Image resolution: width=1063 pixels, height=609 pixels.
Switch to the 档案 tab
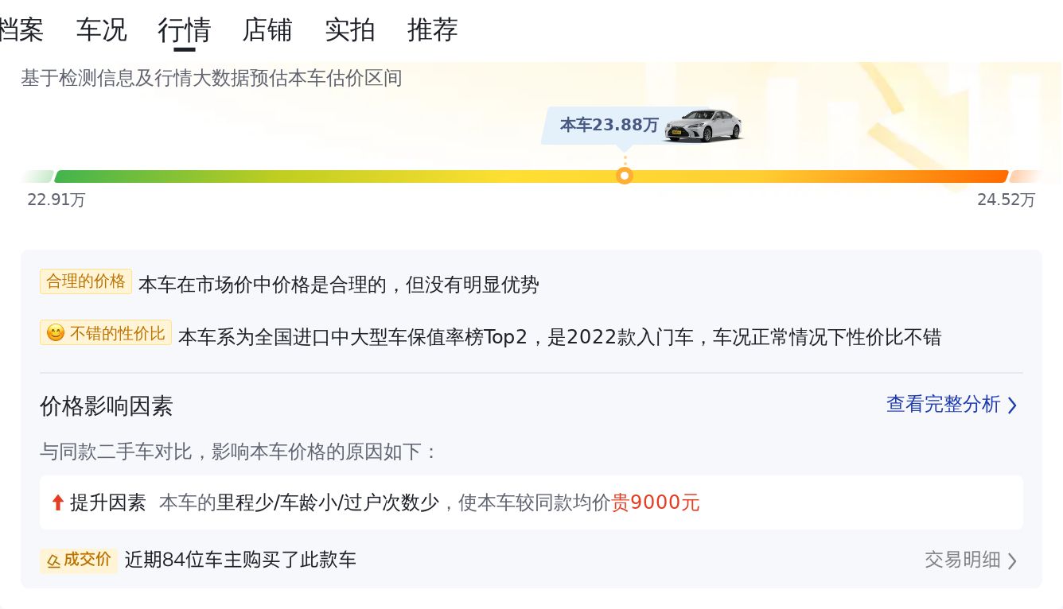21,30
